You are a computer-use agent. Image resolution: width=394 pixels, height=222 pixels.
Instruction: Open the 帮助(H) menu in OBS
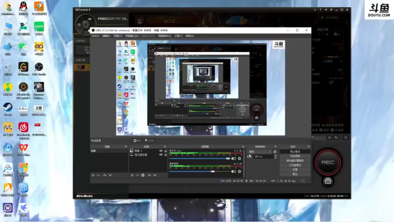click(190, 36)
